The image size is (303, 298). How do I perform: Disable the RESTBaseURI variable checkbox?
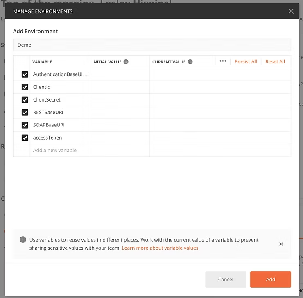click(x=25, y=113)
